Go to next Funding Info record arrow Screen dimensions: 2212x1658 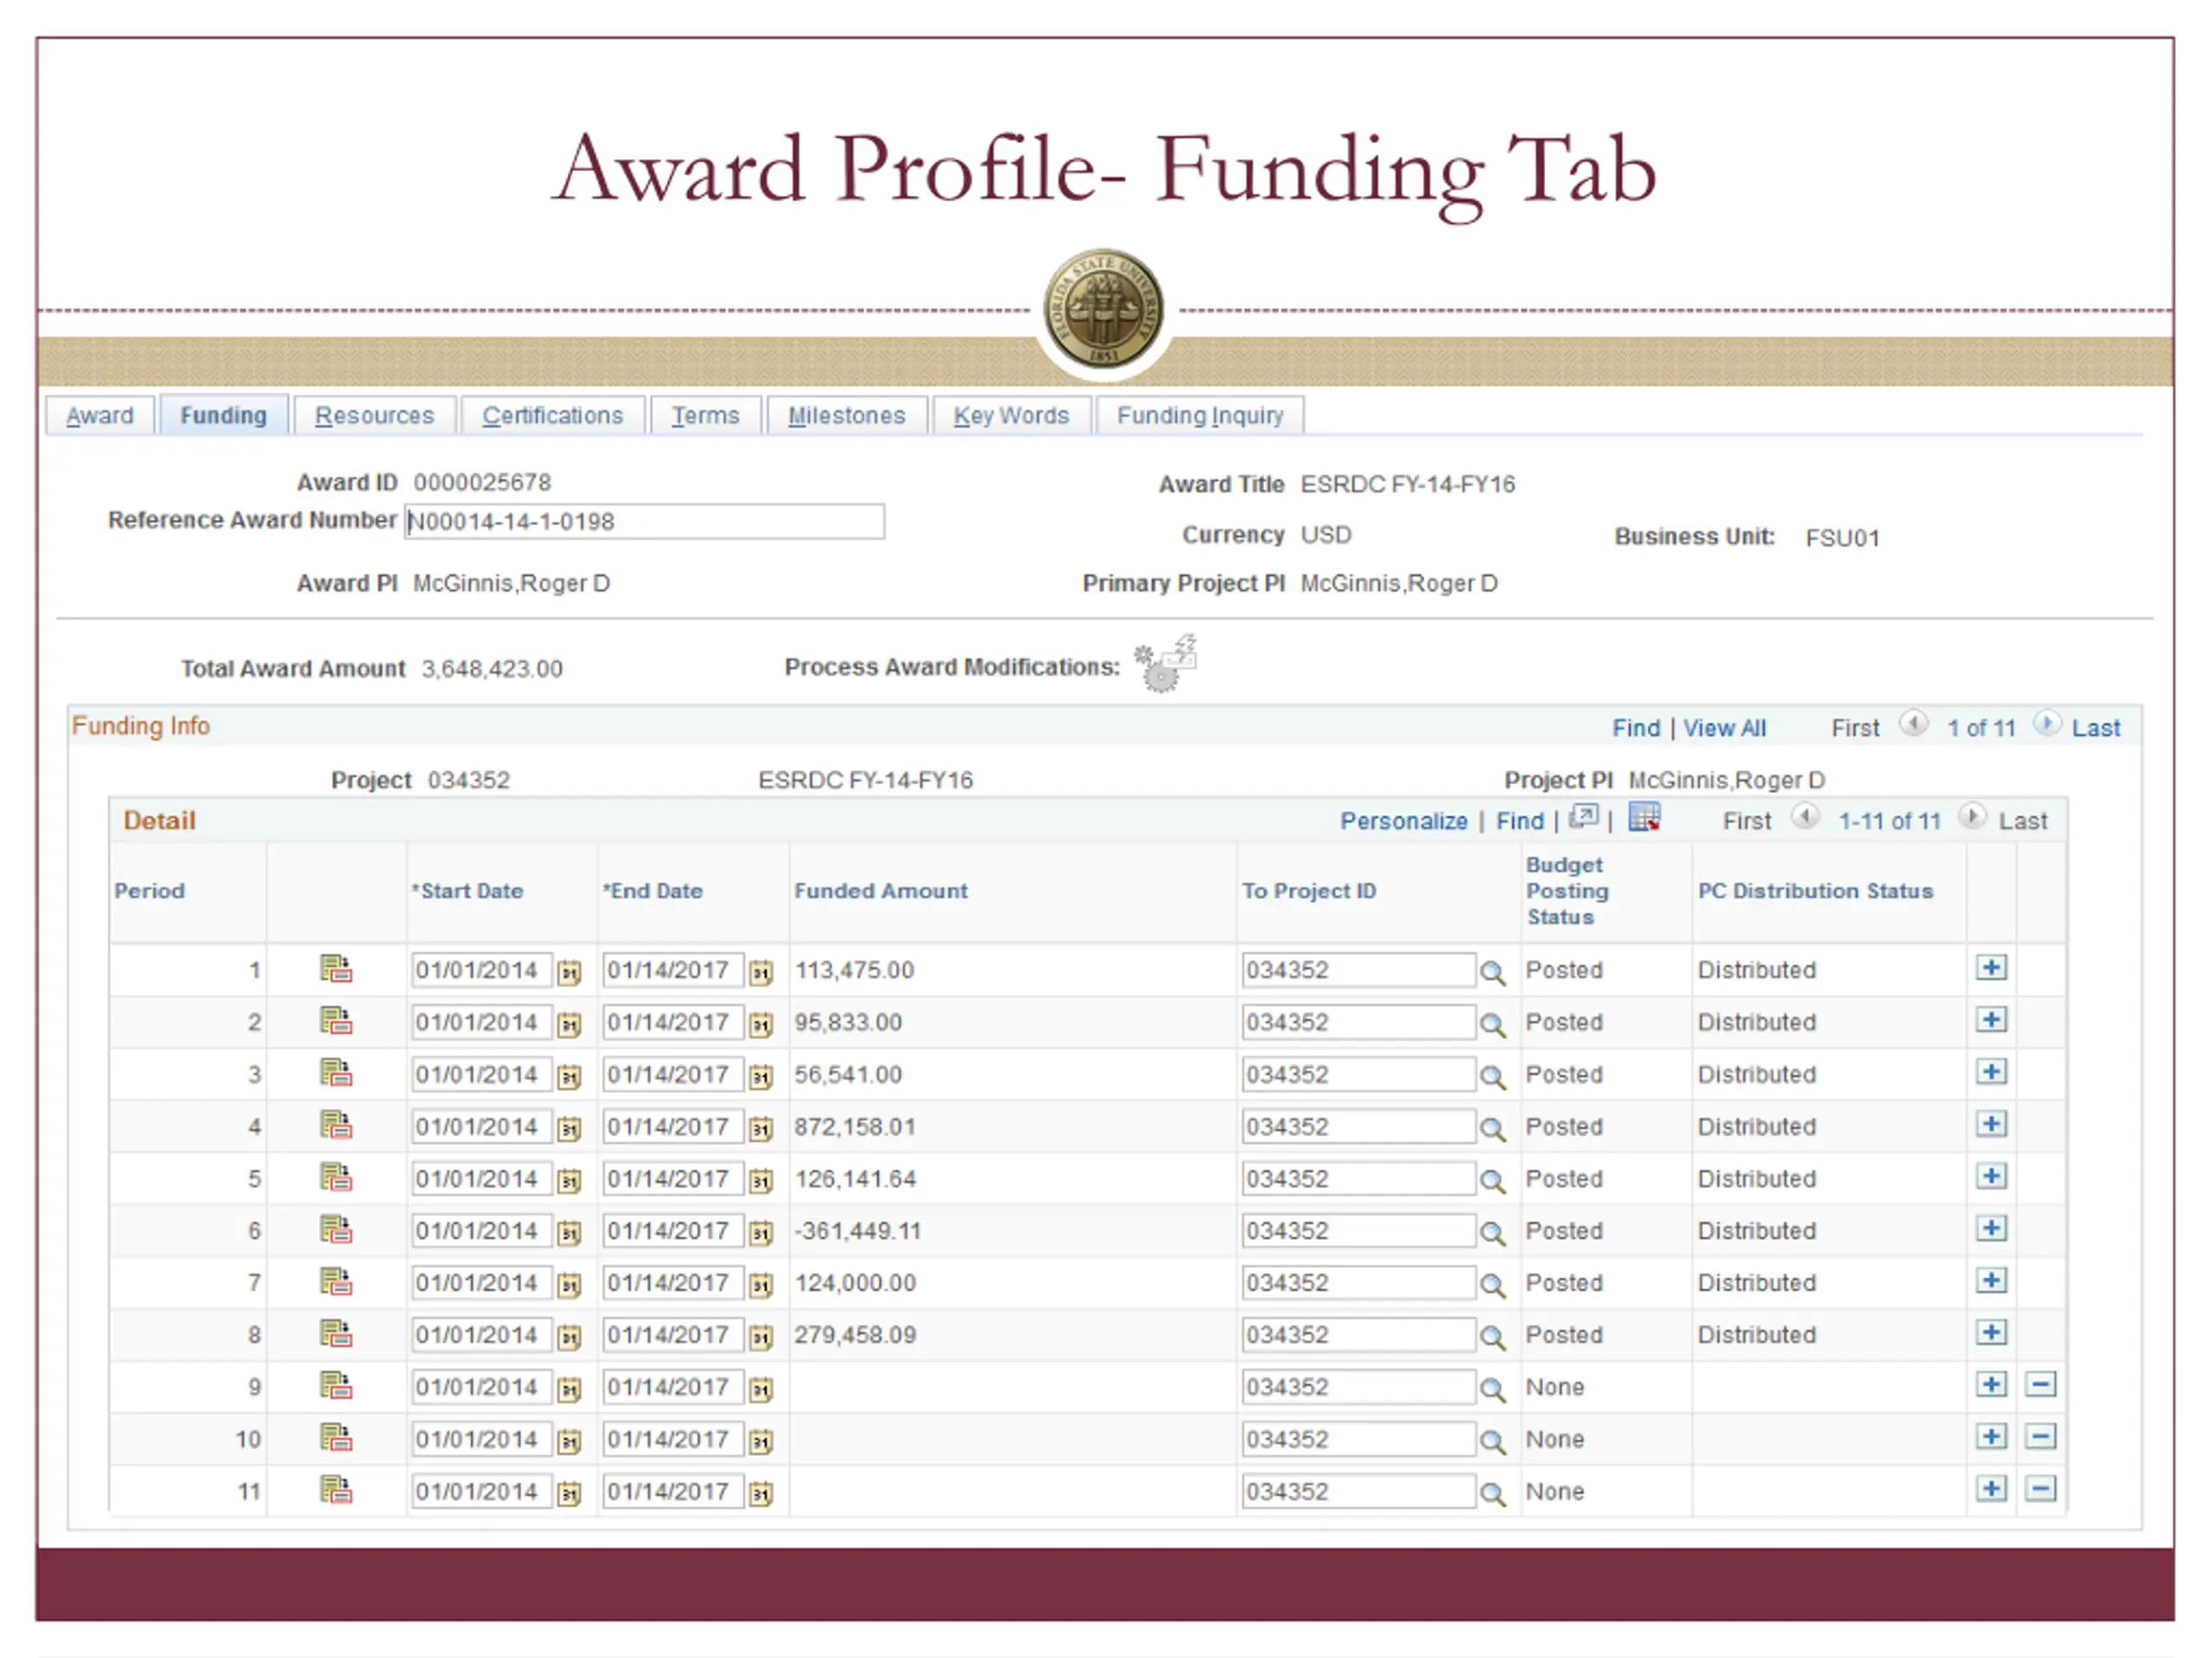coord(2046,724)
